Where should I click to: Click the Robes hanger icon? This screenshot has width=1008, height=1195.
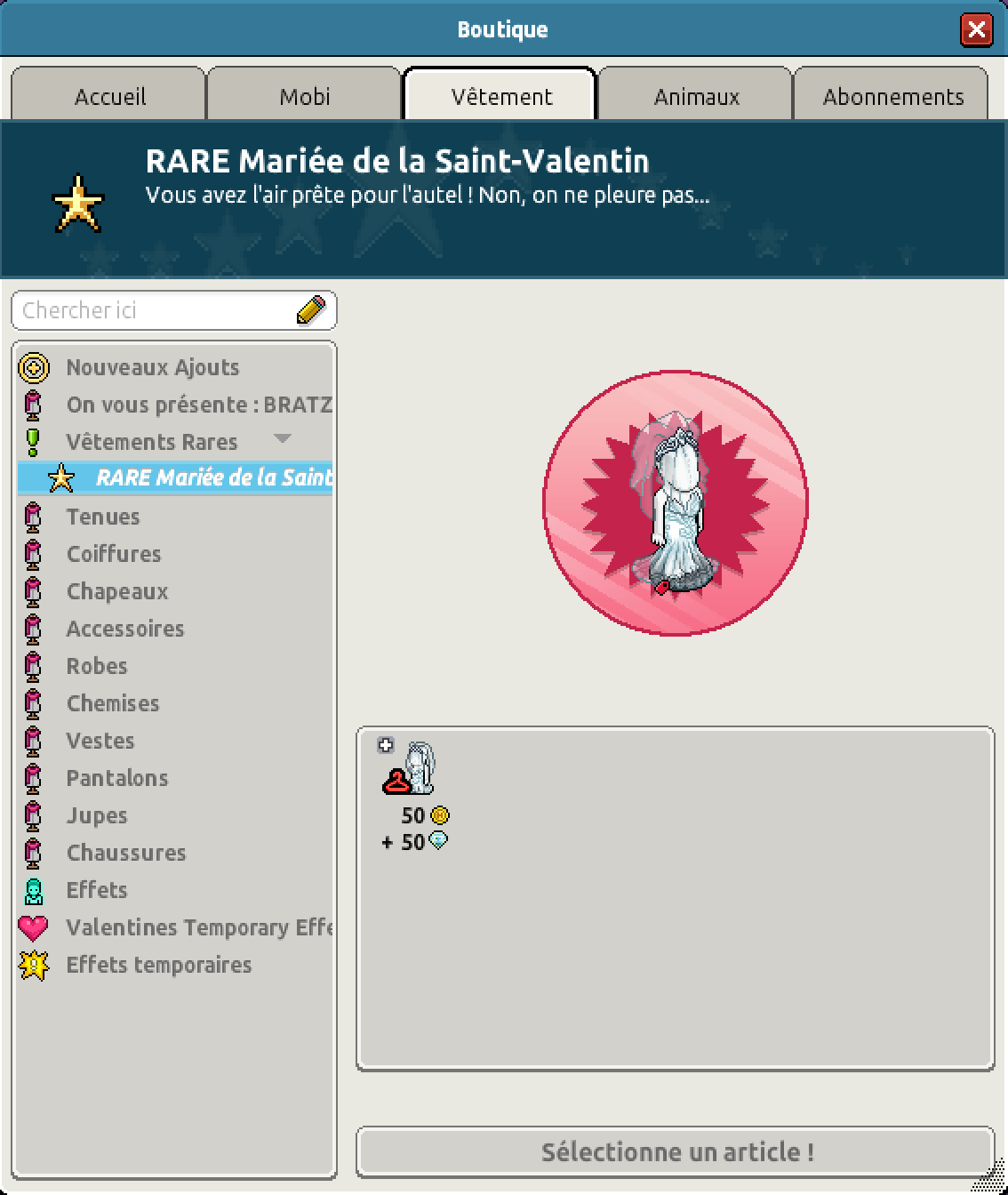(33, 666)
